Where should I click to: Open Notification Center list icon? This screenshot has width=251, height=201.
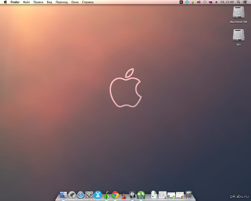pyautogui.click(x=245, y=2)
